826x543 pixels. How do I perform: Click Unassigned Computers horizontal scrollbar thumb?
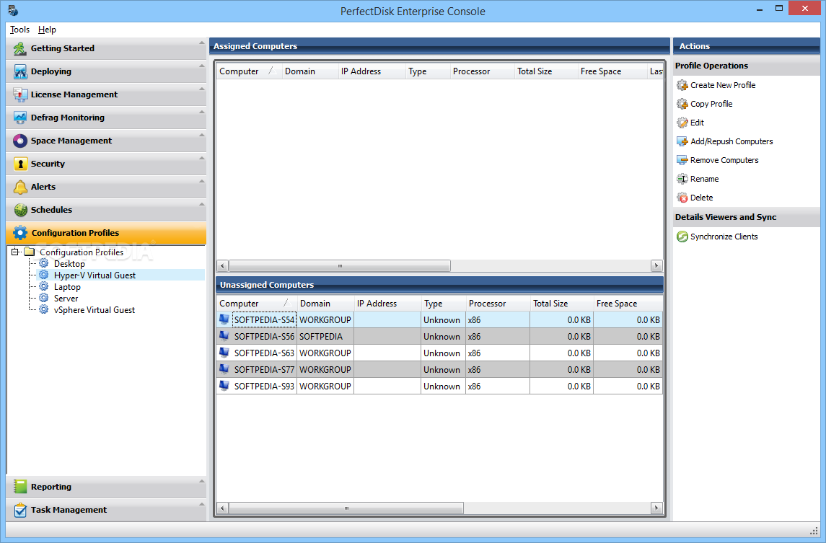pos(346,508)
